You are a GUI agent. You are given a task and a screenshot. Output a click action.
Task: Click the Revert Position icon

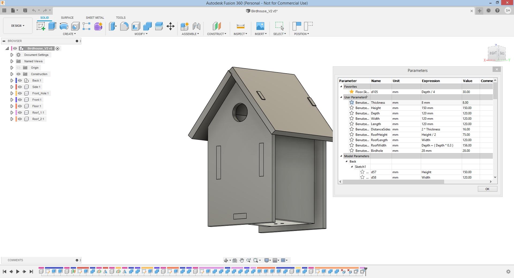coord(308,26)
